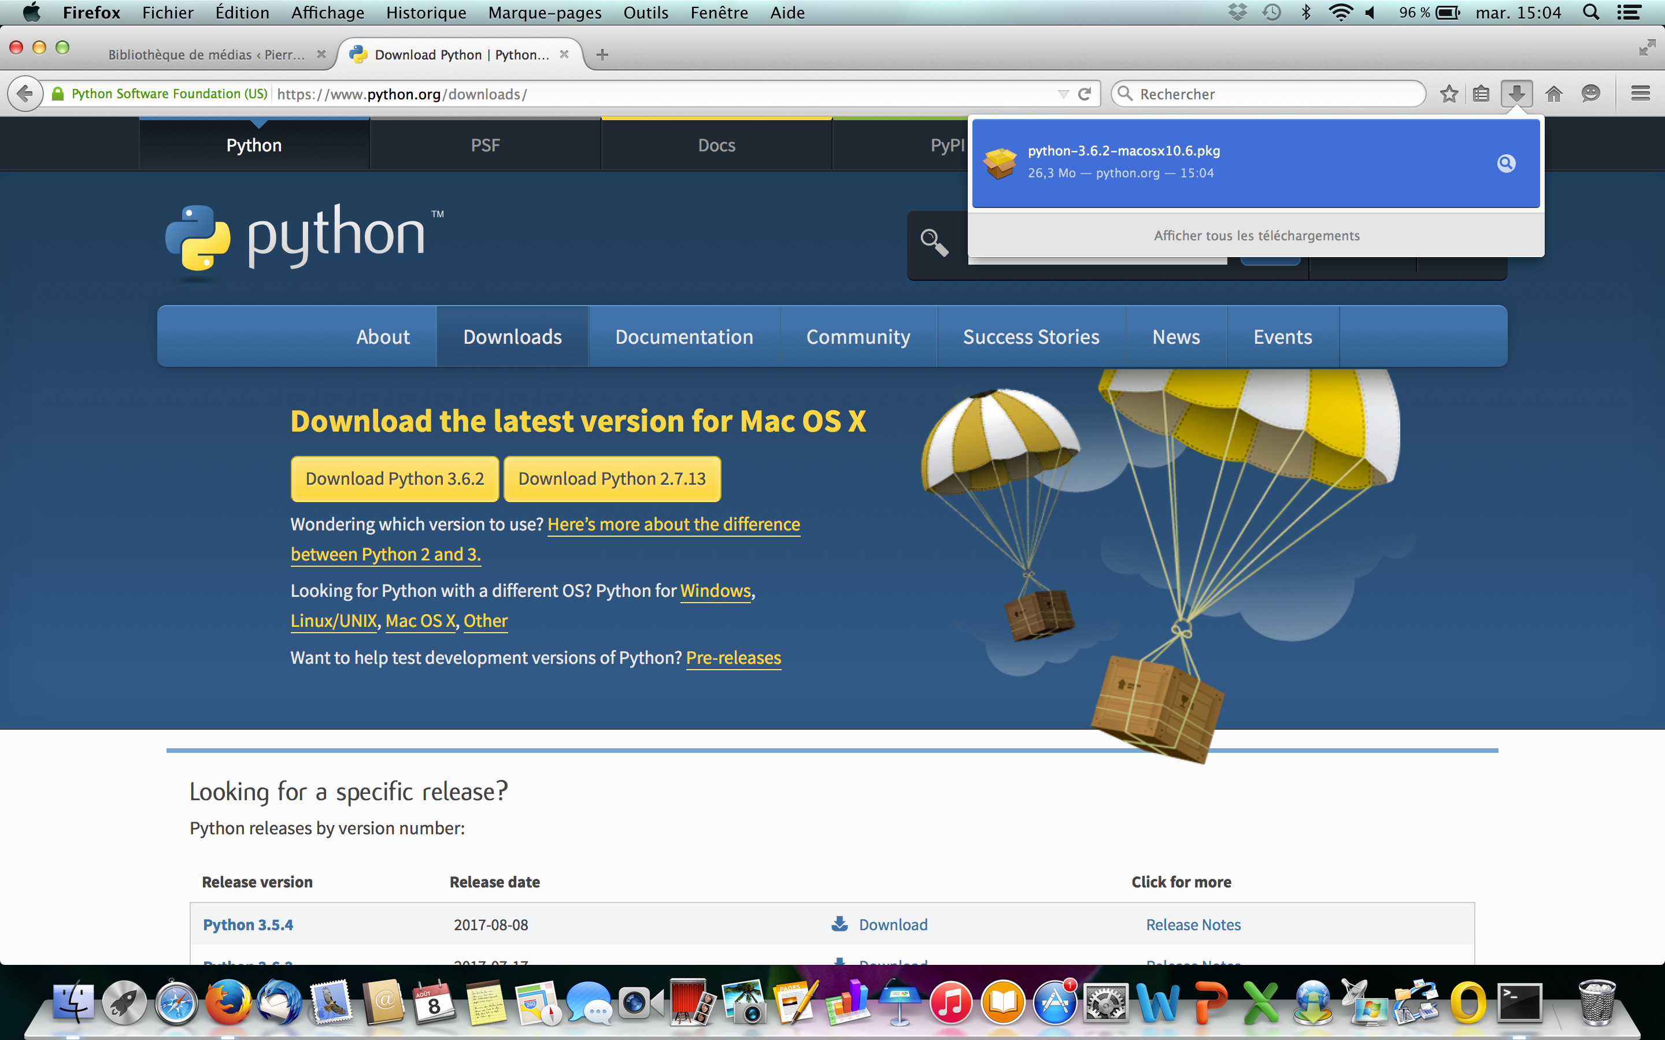
Task: Launch Safari from the Dock
Action: 176,1002
